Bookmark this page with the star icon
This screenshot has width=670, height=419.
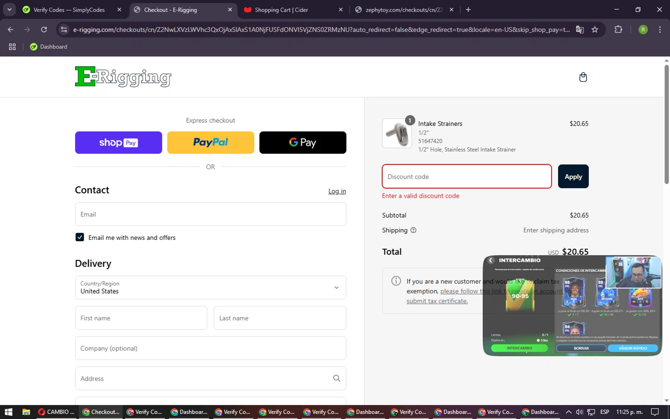[595, 29]
